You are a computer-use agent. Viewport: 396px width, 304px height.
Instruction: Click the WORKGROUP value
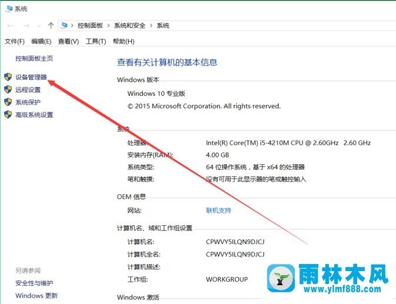coord(227,279)
